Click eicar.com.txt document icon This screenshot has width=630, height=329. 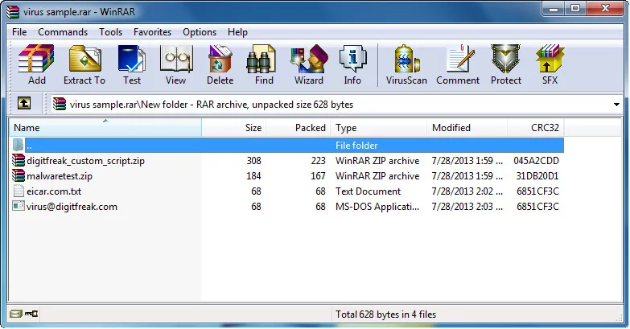(x=19, y=191)
